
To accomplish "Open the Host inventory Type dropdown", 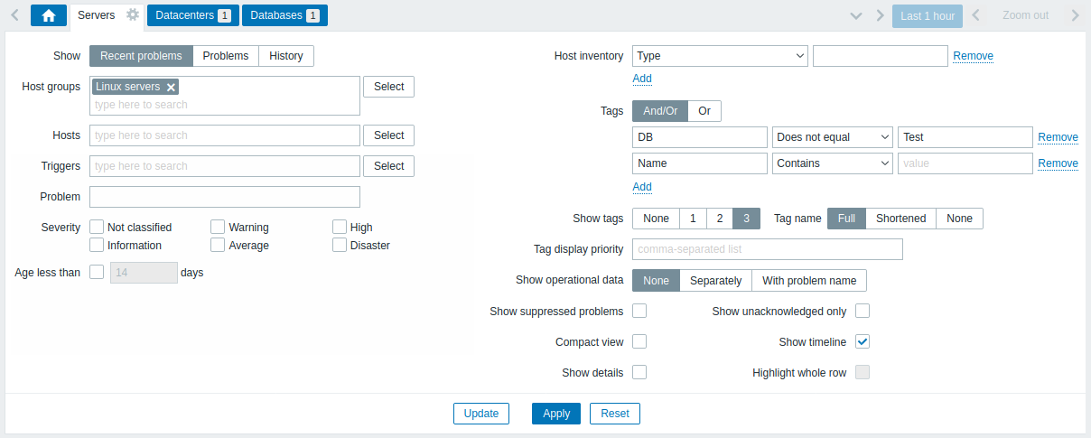I will click(x=720, y=56).
